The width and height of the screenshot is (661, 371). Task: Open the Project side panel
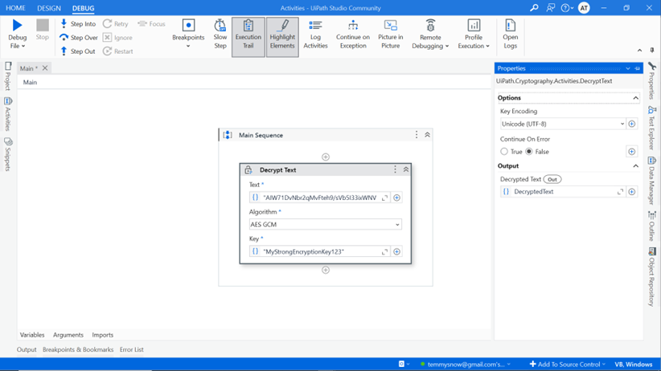click(x=7, y=76)
